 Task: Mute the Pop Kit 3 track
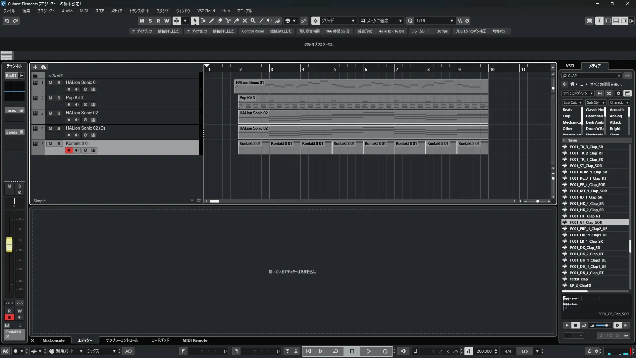click(50, 98)
